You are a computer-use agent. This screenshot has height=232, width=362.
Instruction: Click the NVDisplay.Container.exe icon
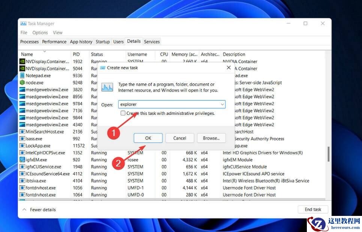(x=23, y=61)
